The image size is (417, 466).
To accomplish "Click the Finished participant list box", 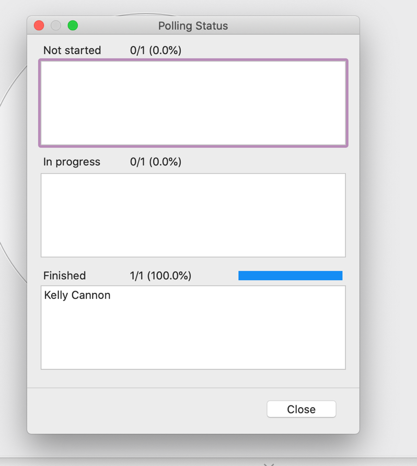I will click(x=193, y=327).
